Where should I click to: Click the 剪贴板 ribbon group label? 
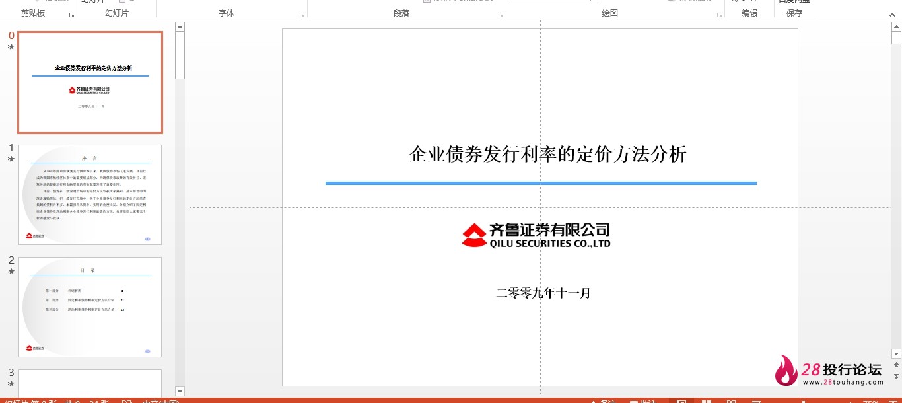33,13
